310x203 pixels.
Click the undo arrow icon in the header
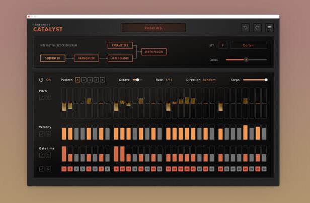(x=246, y=28)
